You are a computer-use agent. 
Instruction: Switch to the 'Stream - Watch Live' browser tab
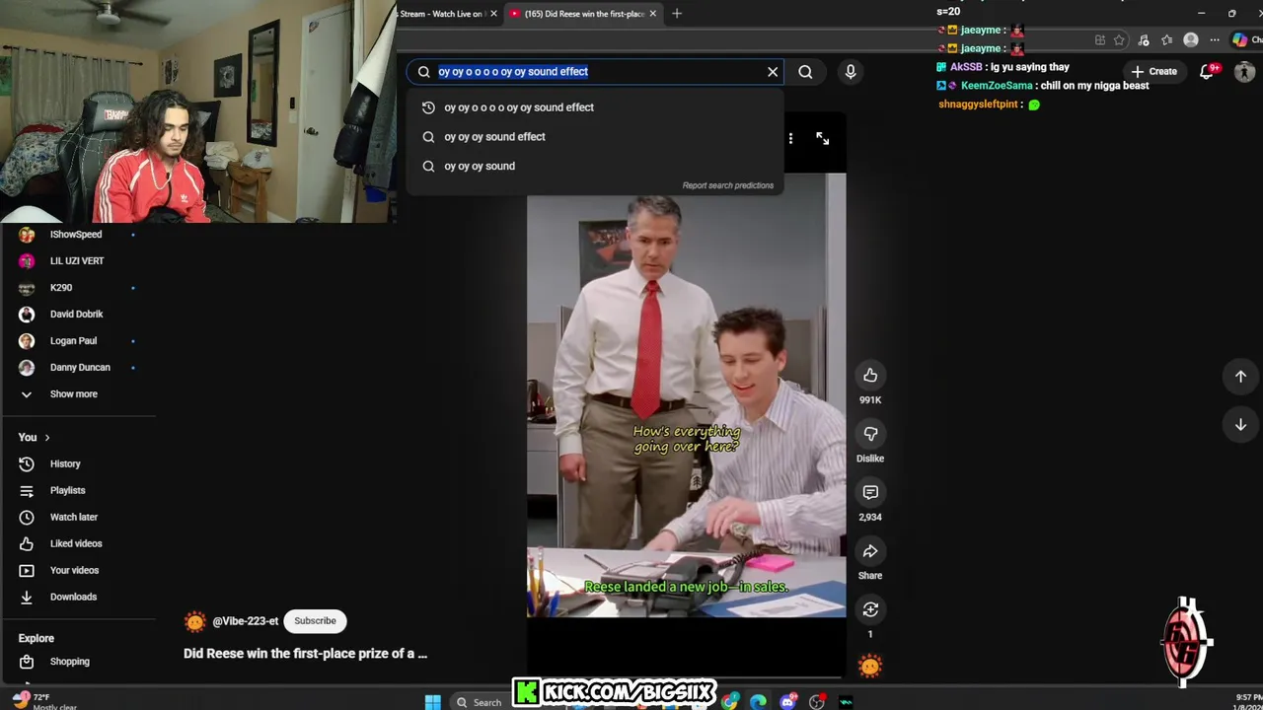(x=441, y=14)
